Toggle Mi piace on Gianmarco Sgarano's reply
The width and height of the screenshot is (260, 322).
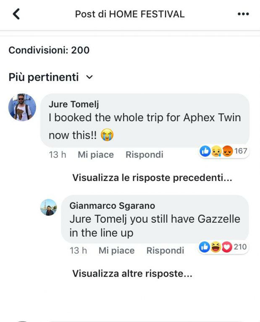116,251
